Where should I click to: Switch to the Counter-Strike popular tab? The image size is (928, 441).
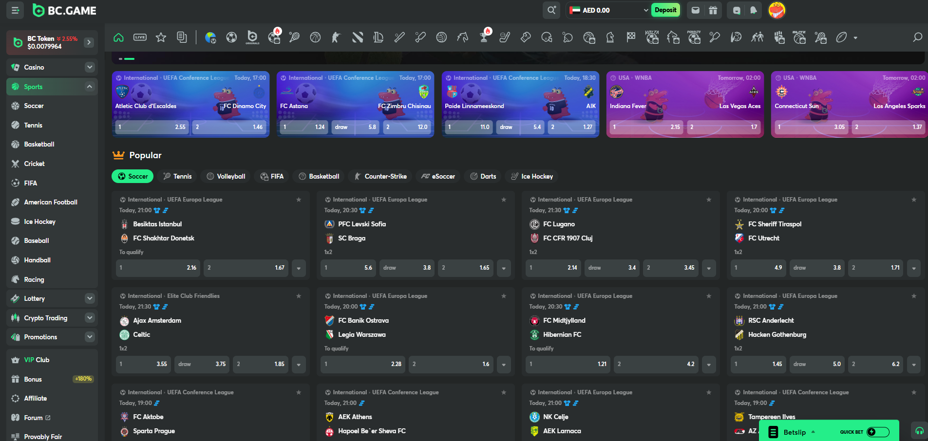380,176
